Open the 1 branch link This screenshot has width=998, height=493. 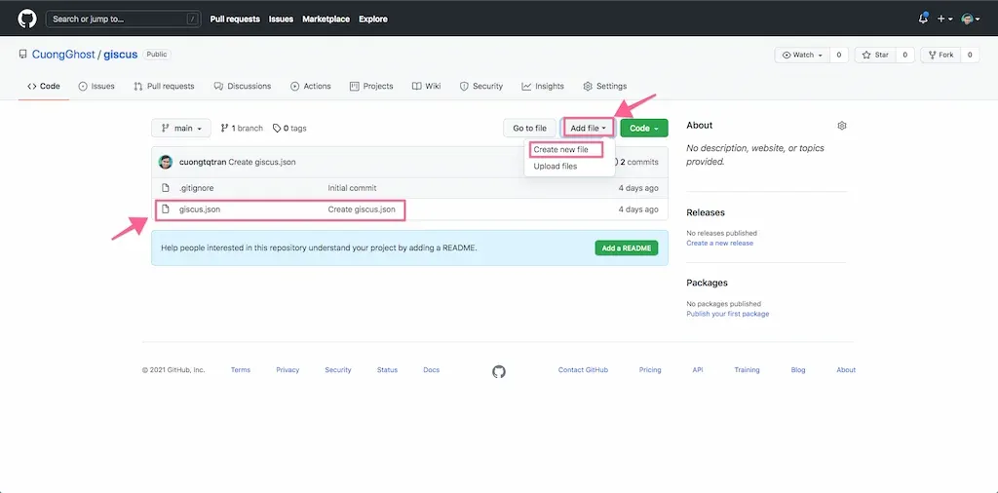click(242, 129)
